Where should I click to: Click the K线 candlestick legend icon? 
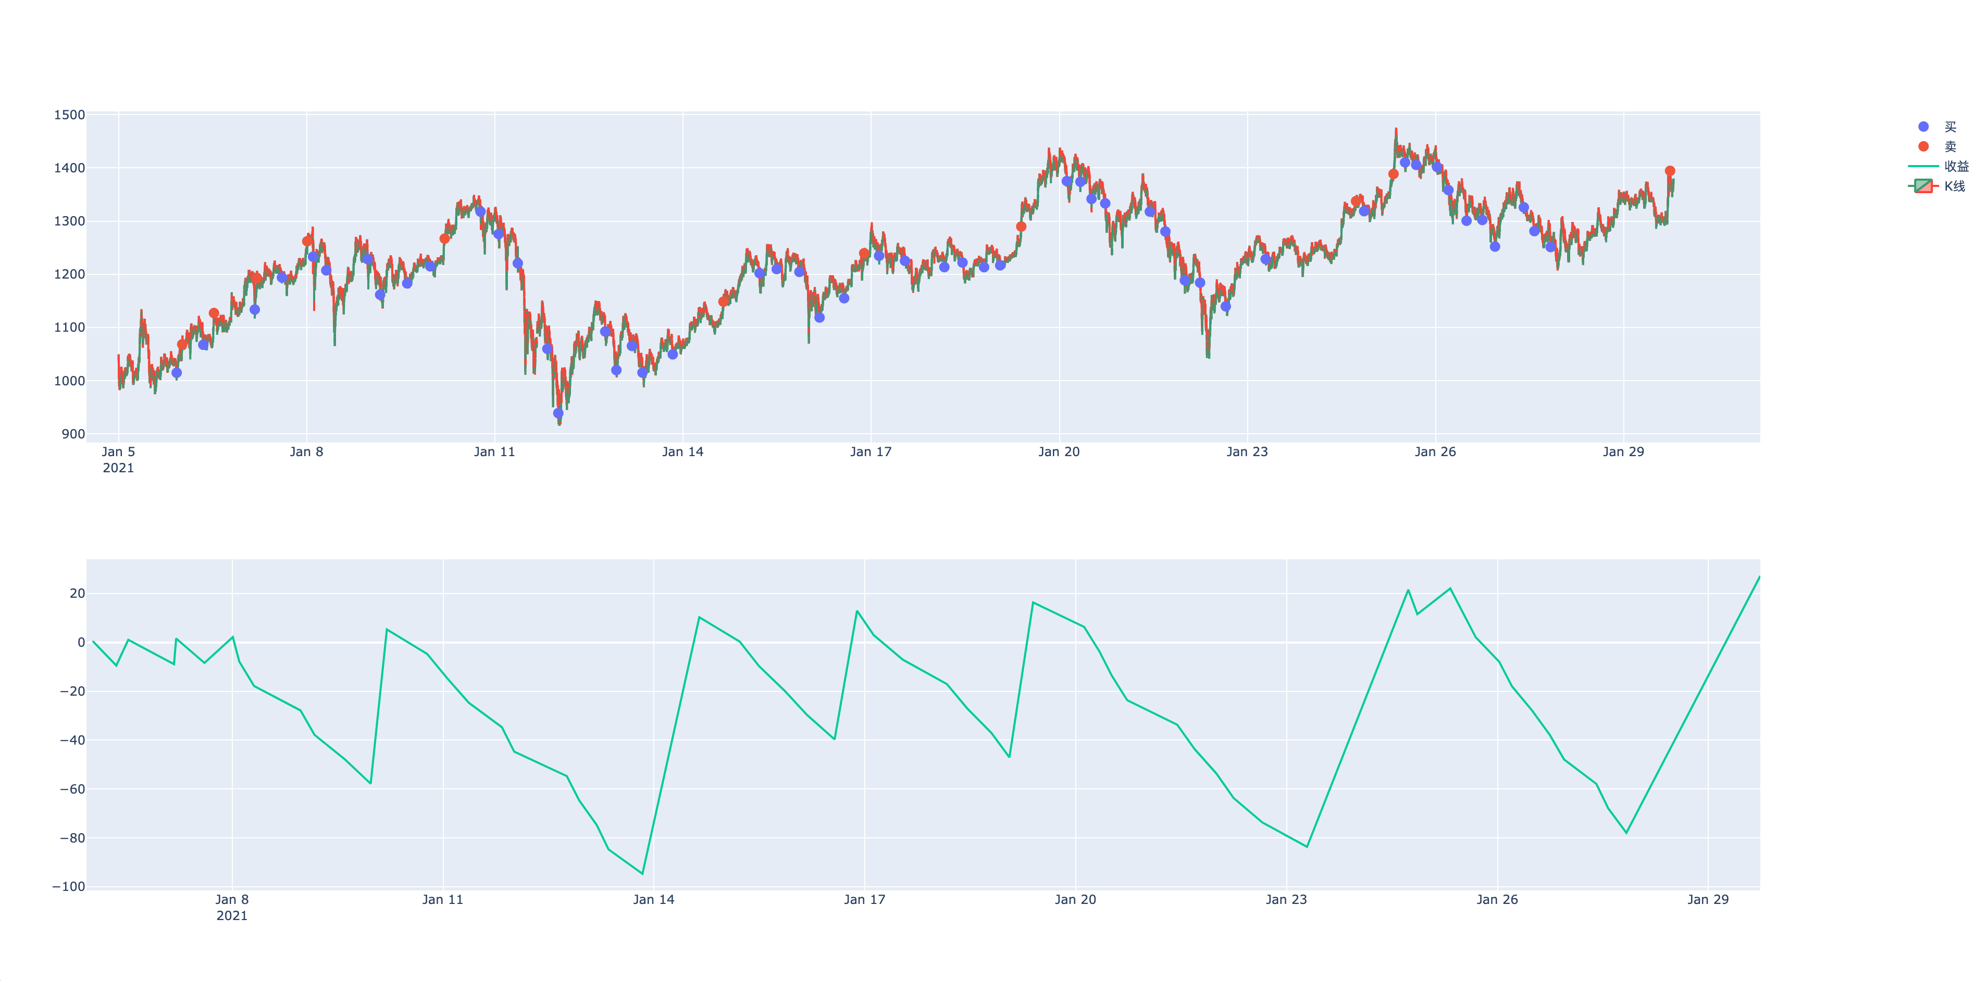point(1923,186)
